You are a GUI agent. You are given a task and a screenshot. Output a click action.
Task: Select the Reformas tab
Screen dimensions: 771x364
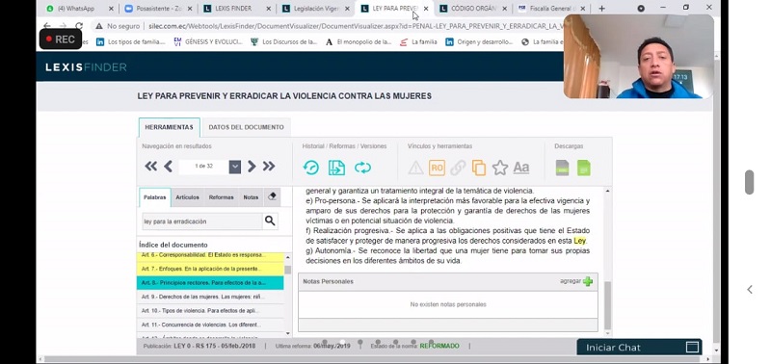point(222,197)
